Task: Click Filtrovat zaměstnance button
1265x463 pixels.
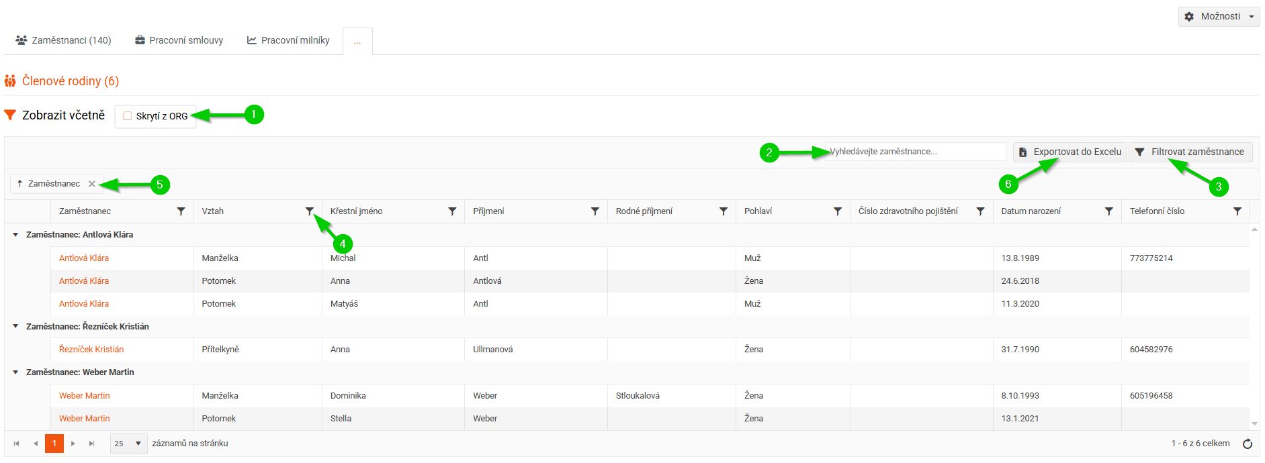Action: point(1190,152)
